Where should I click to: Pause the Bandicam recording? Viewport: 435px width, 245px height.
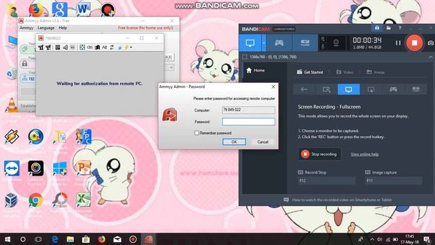tap(398, 43)
